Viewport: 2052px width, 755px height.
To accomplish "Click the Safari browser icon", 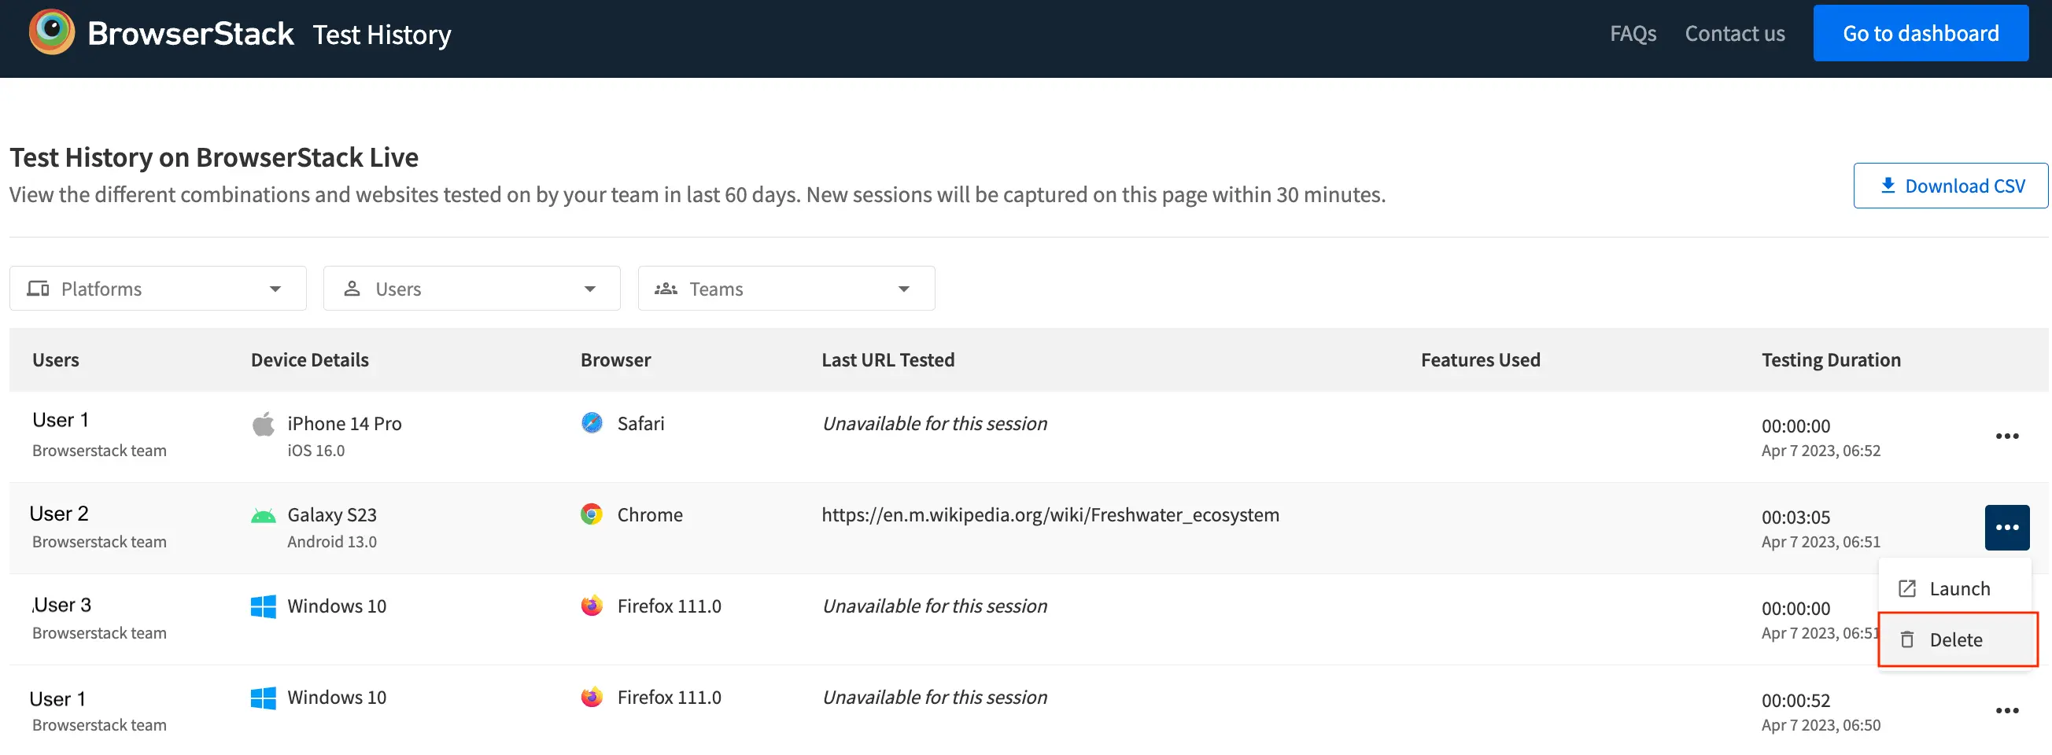I will click(591, 423).
